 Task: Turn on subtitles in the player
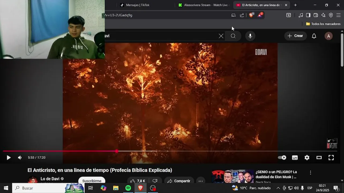coord(295,158)
